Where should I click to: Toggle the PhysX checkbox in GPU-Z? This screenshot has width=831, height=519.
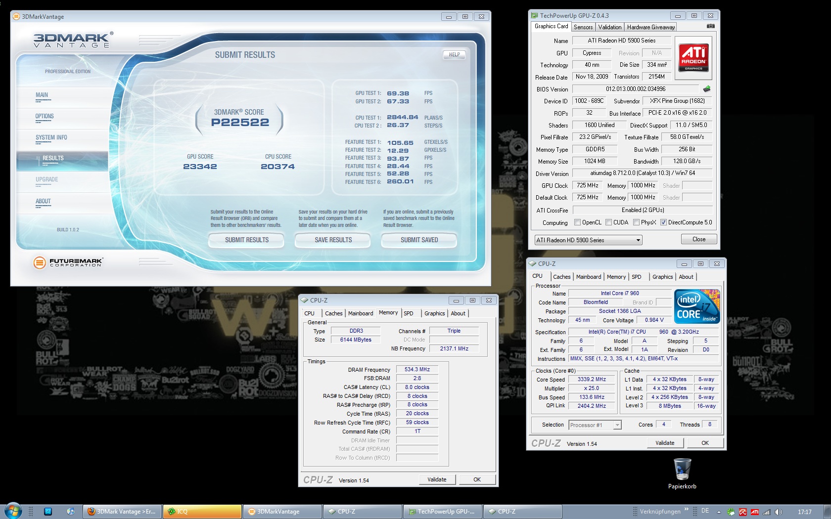click(x=636, y=222)
